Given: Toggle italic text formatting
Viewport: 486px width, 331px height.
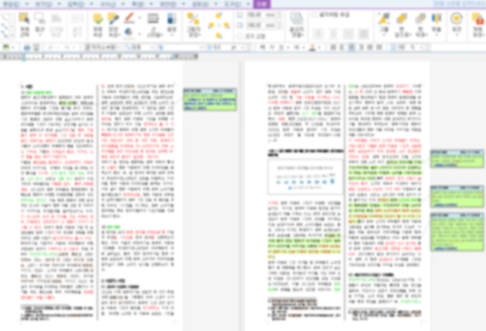Looking at the screenshot, I should coord(272,47).
